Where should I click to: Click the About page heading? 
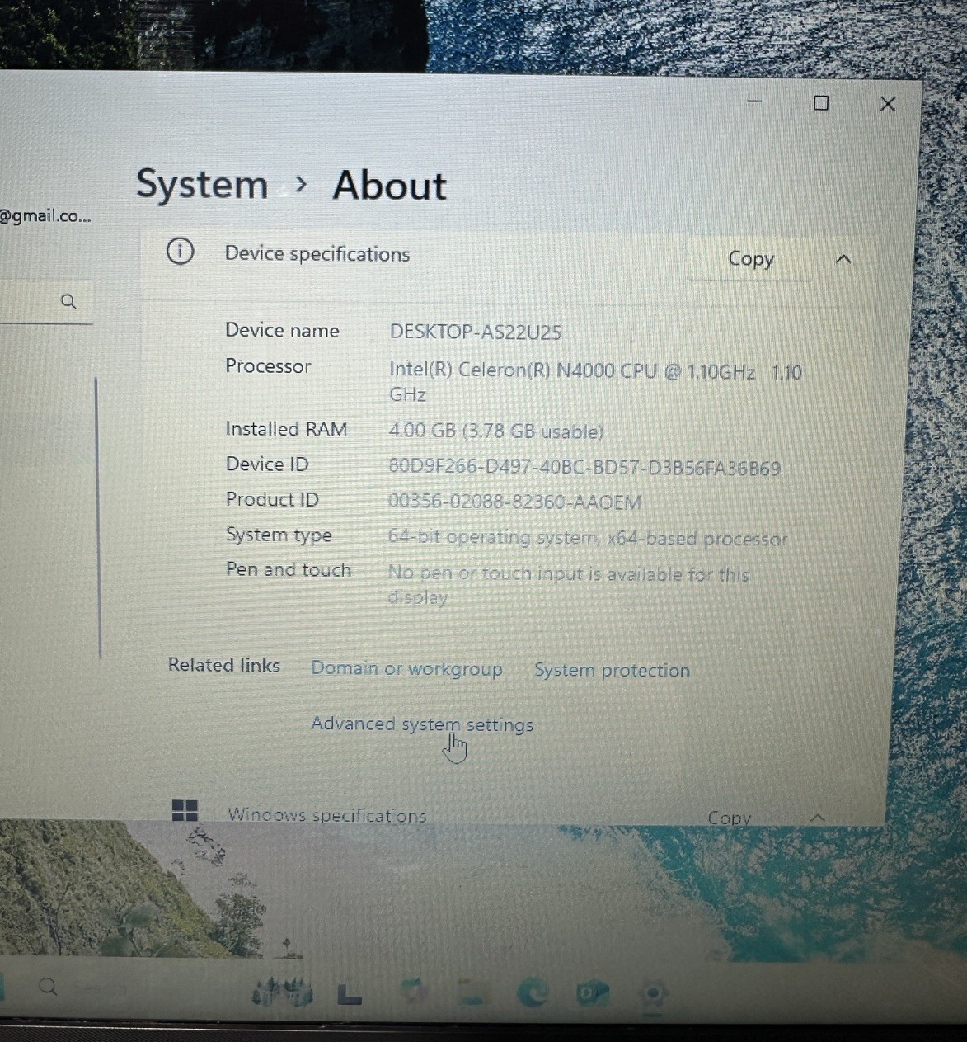pos(389,185)
